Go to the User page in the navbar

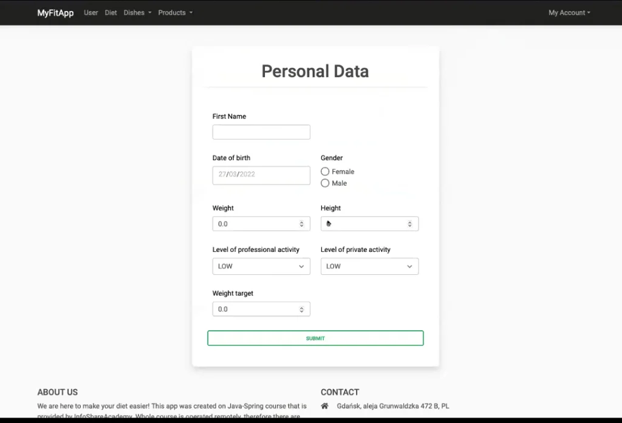pyautogui.click(x=91, y=13)
